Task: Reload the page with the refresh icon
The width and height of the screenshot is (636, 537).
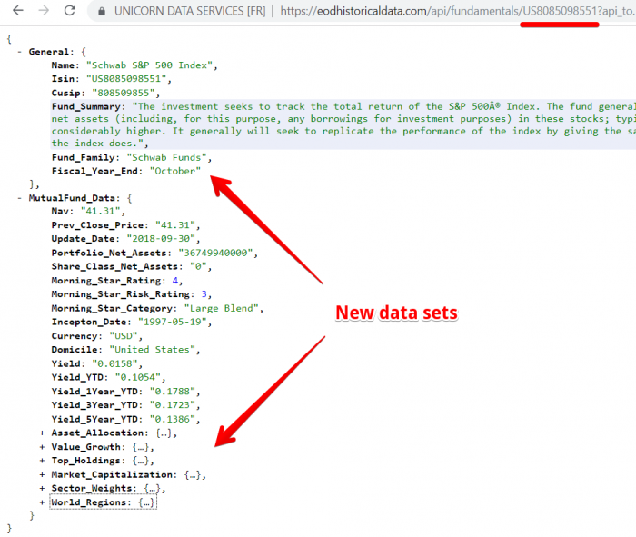Action: click(x=70, y=11)
